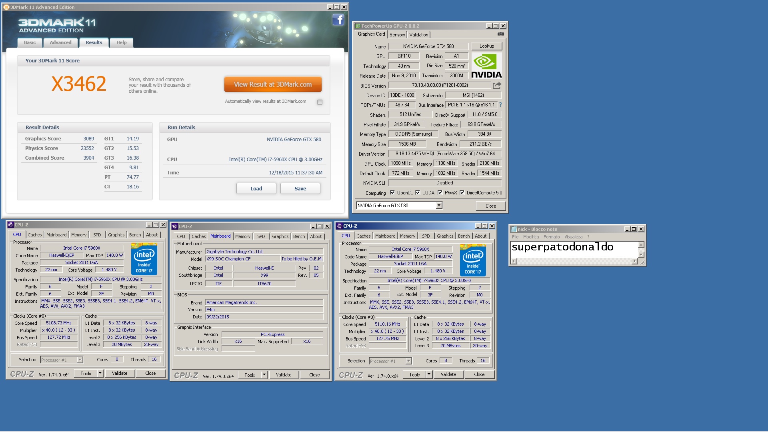Click middle CPU-Z title bar icon

[x=175, y=226]
